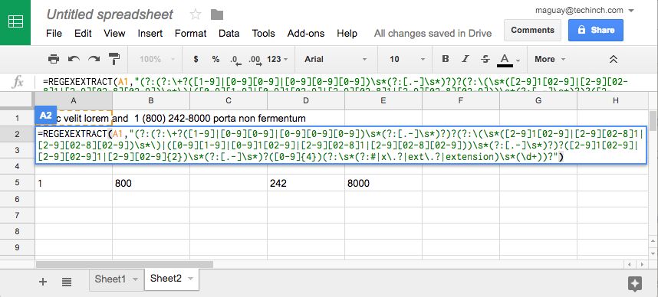Screen dimensions: 658x297
Task: Click the horizontal scrollbar thumb
Action: click(x=124, y=264)
